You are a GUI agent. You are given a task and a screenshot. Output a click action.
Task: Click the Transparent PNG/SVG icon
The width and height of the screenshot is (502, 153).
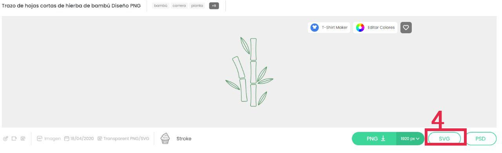click(100, 139)
